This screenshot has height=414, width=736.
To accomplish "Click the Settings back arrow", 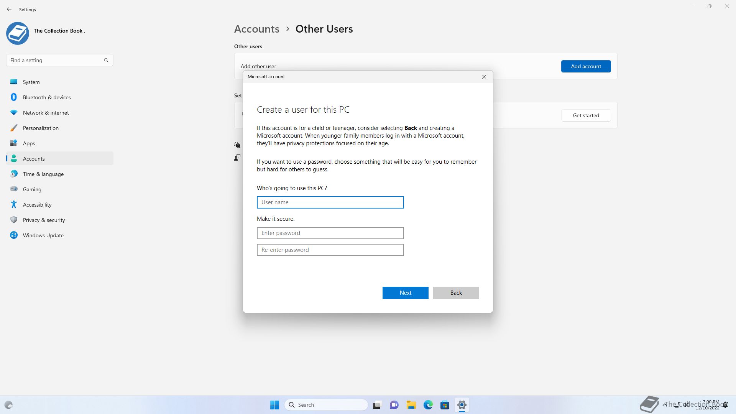I will click(x=9, y=9).
